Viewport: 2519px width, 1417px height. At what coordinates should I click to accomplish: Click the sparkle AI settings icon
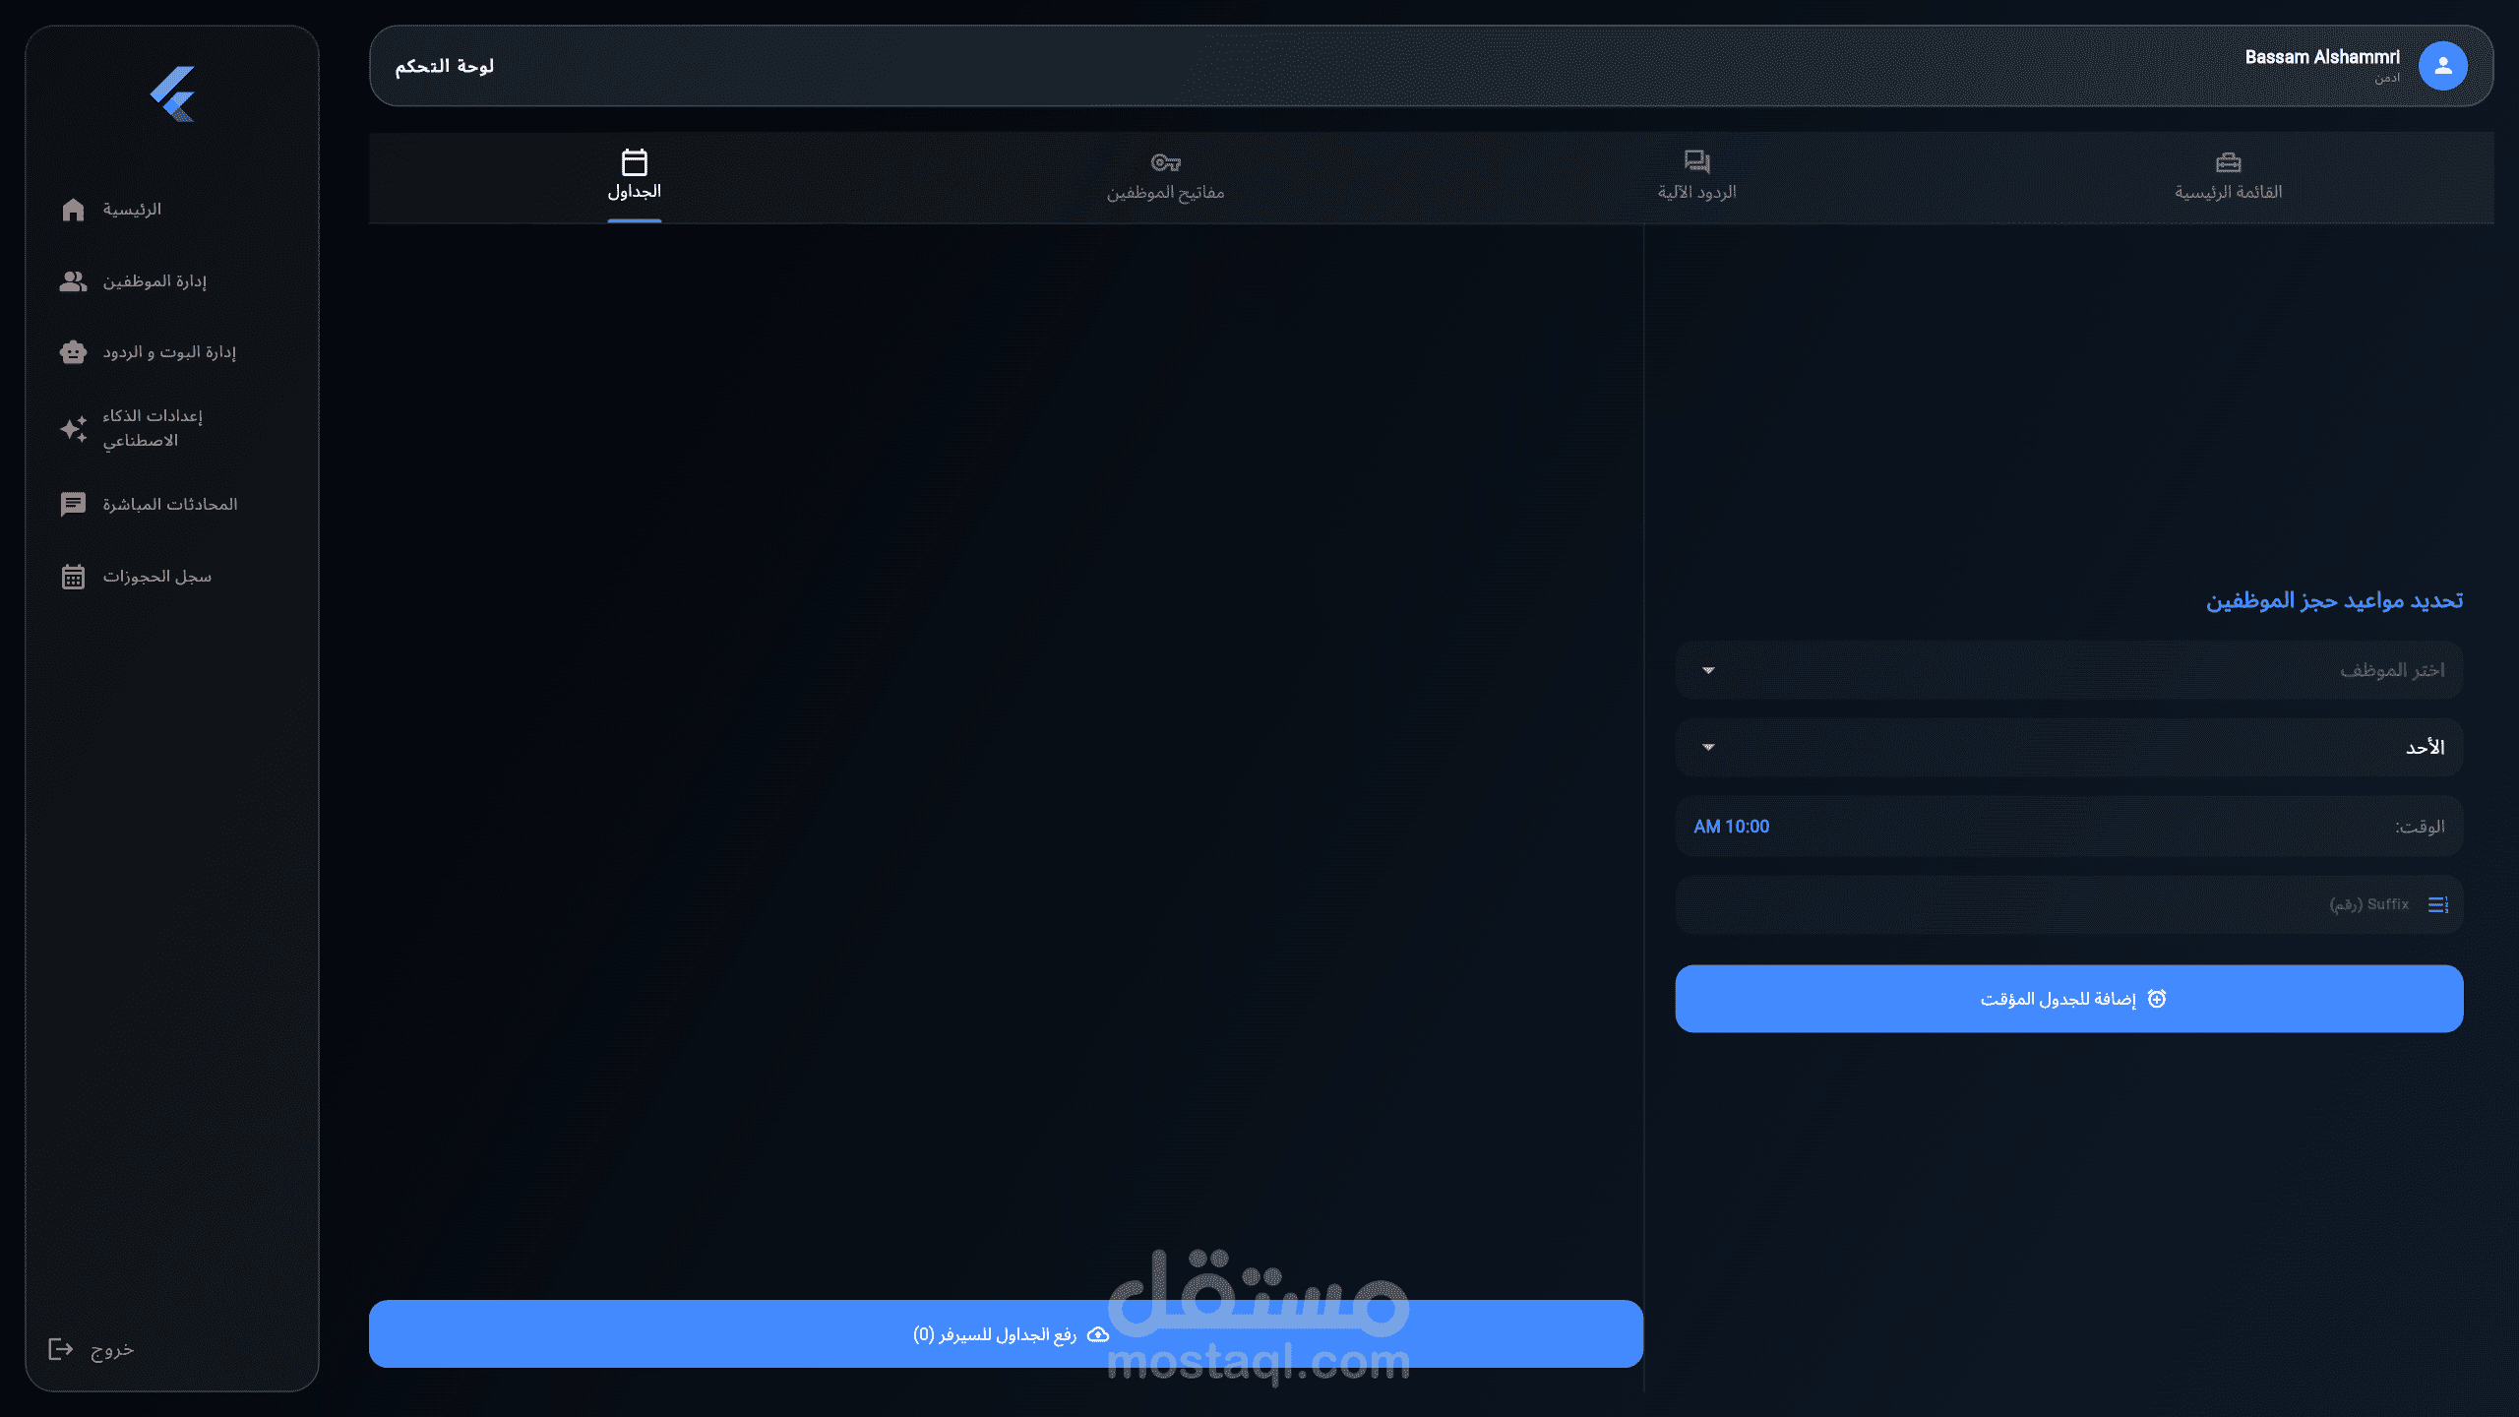tap(73, 428)
